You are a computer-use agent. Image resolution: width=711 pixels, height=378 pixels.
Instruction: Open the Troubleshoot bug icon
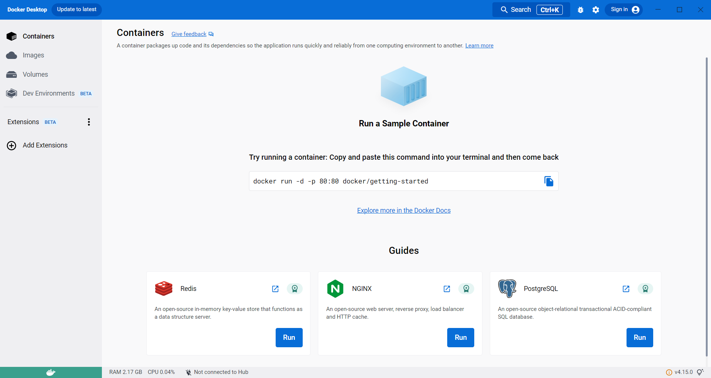(580, 10)
